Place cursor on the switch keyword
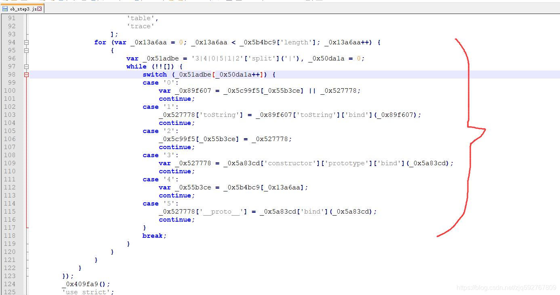 (x=155, y=74)
